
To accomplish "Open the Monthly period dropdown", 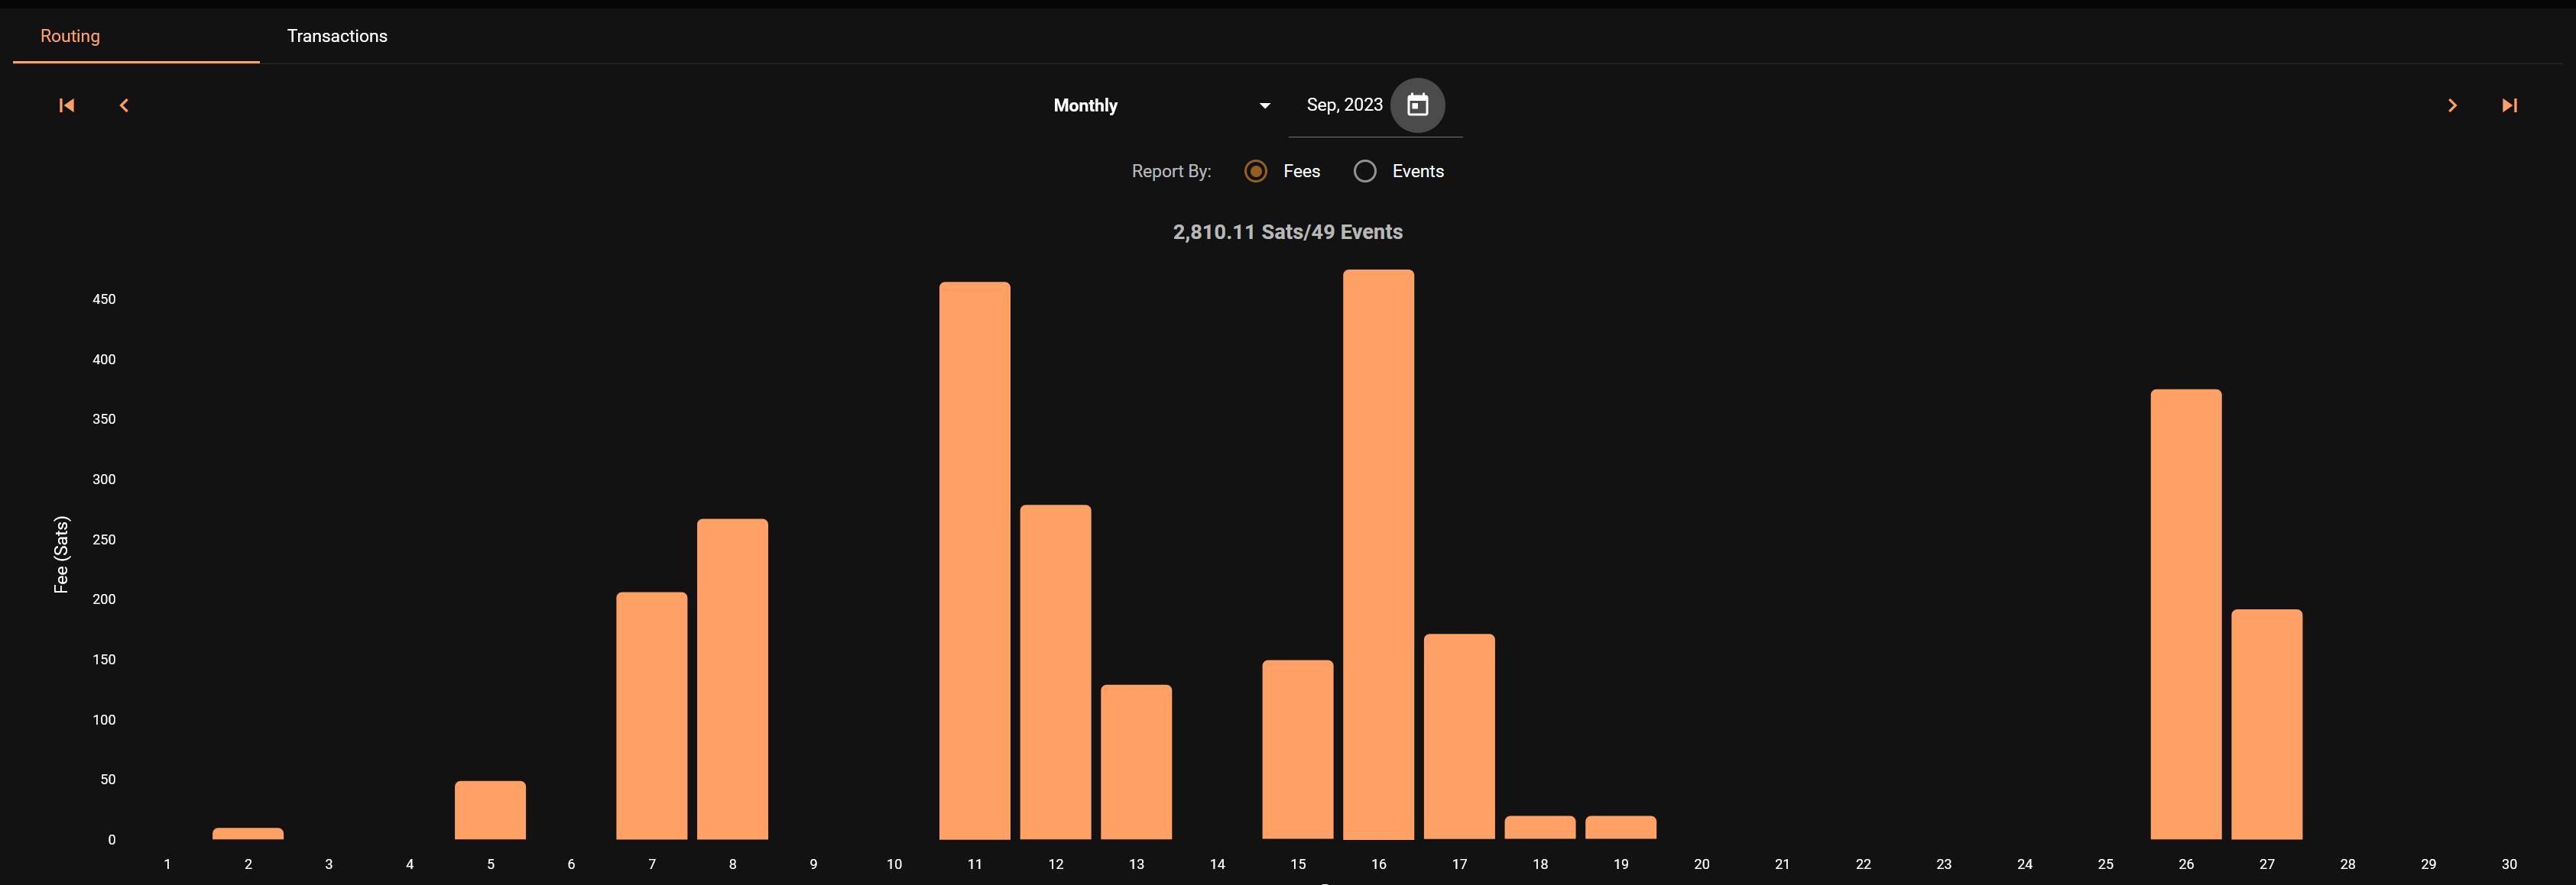I will tap(1163, 106).
